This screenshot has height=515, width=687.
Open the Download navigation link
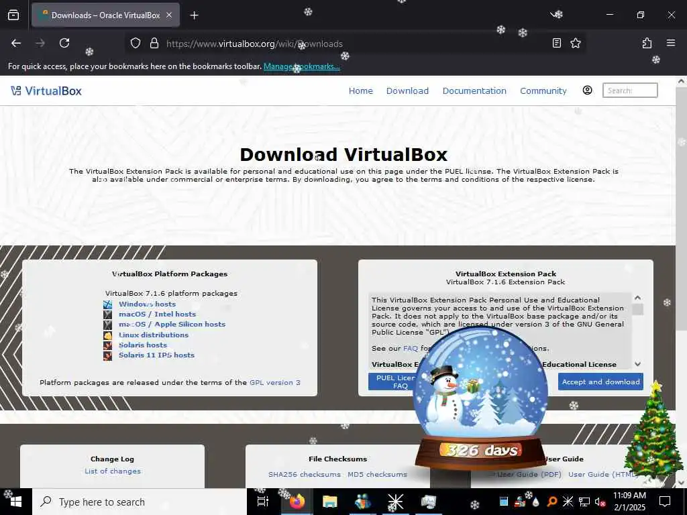pyautogui.click(x=407, y=91)
